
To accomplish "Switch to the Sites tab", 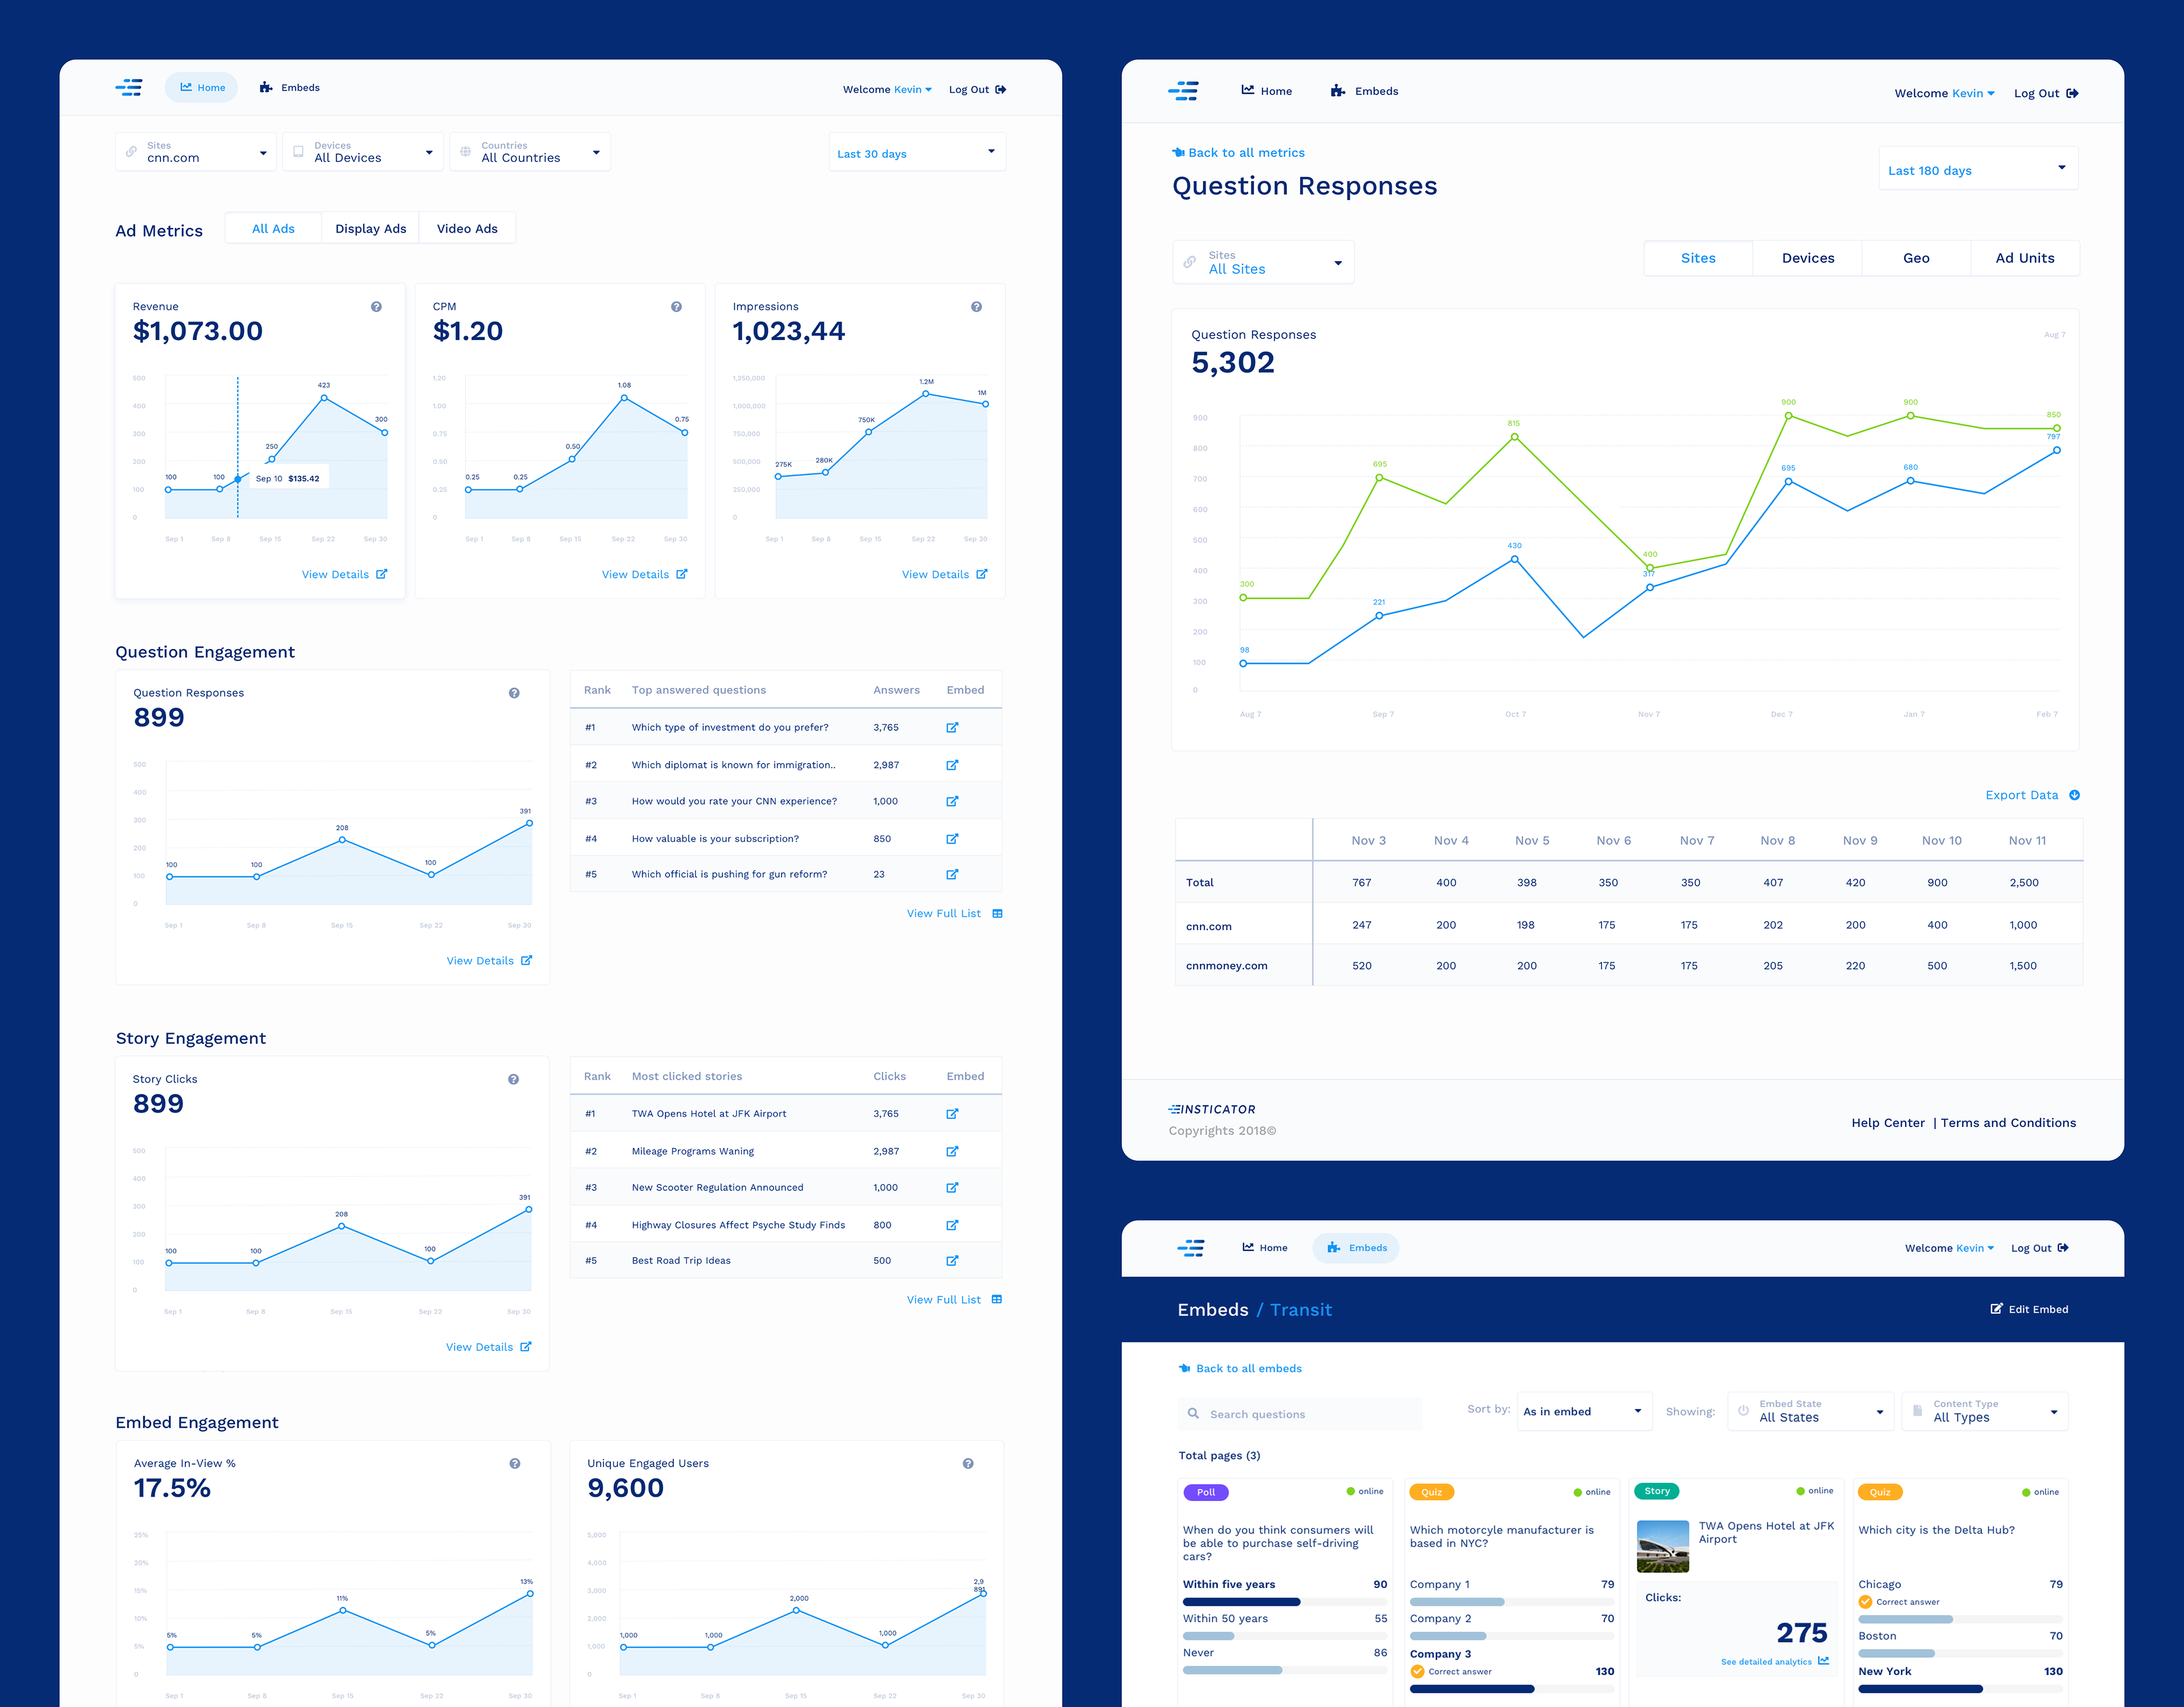I will pos(1698,258).
